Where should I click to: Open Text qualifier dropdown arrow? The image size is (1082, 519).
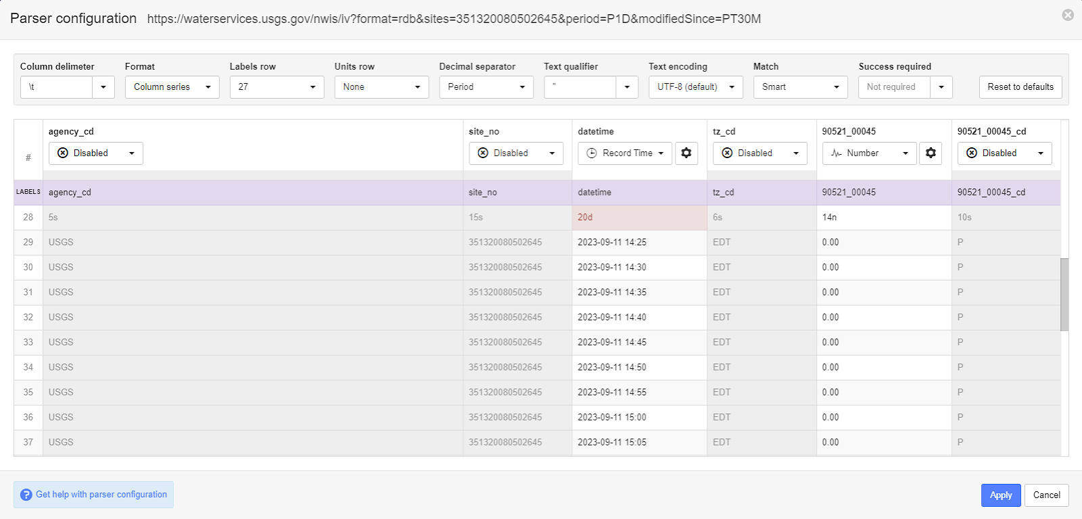pos(627,87)
